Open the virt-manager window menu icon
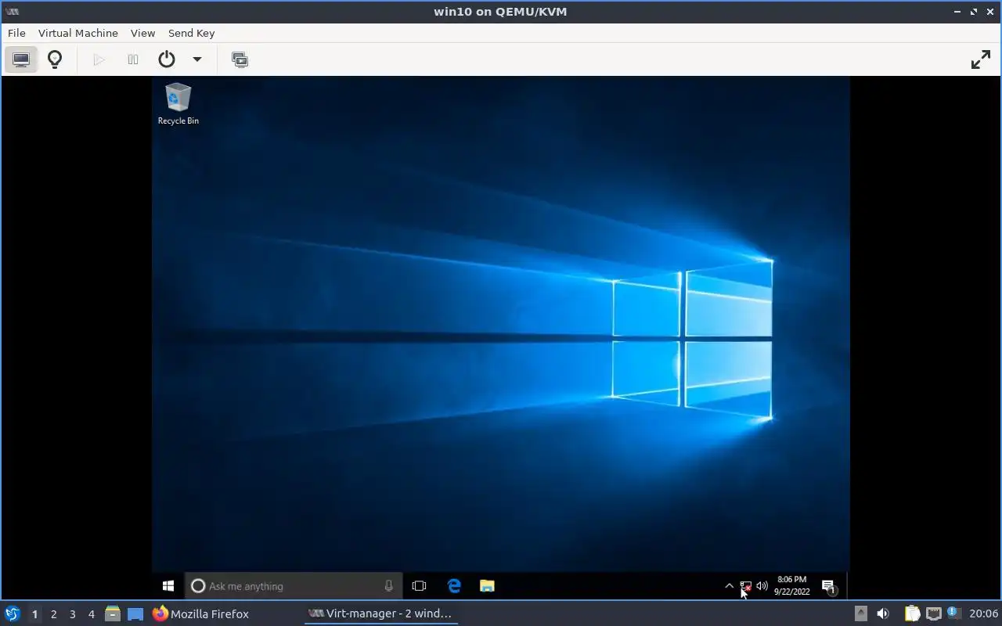 pyautogui.click(x=12, y=12)
